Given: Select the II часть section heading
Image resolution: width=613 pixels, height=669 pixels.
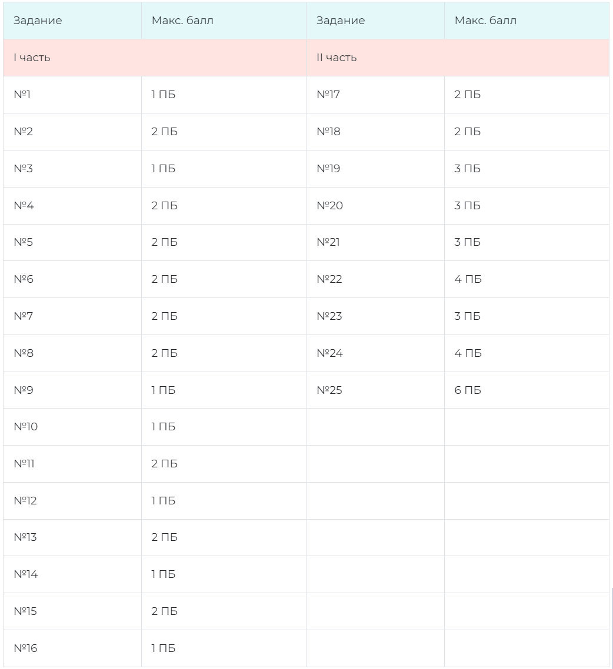Looking at the screenshot, I should click(x=337, y=58).
